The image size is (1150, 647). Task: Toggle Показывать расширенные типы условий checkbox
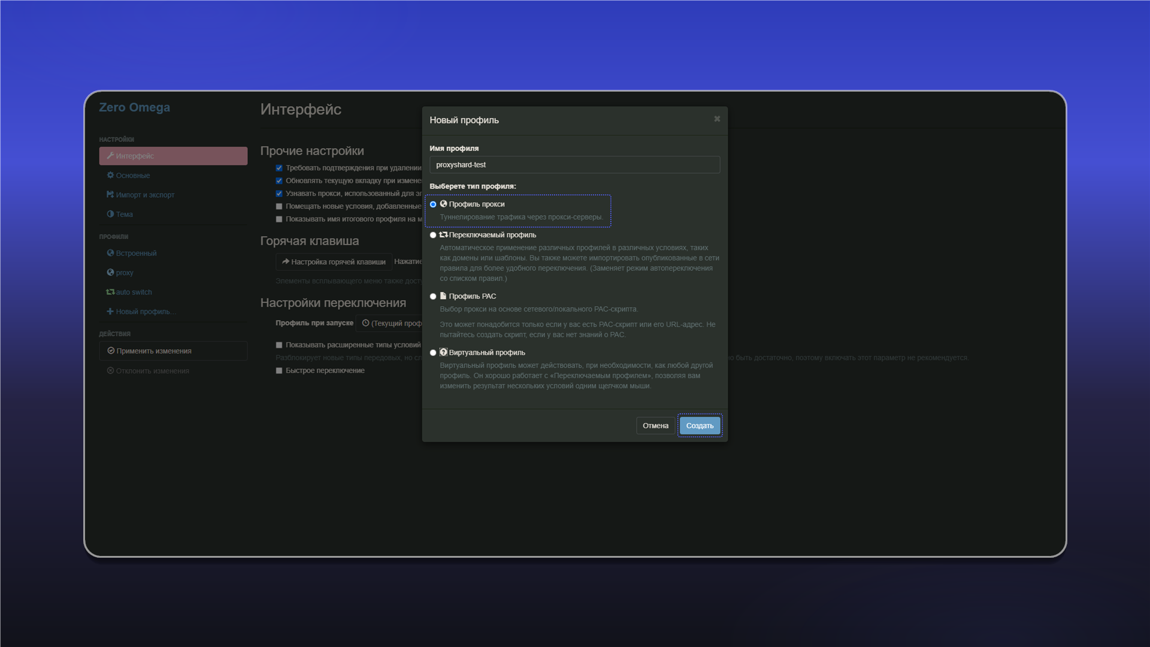coord(279,345)
